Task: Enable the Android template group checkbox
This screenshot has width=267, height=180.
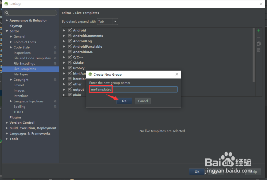Action: 70,30
